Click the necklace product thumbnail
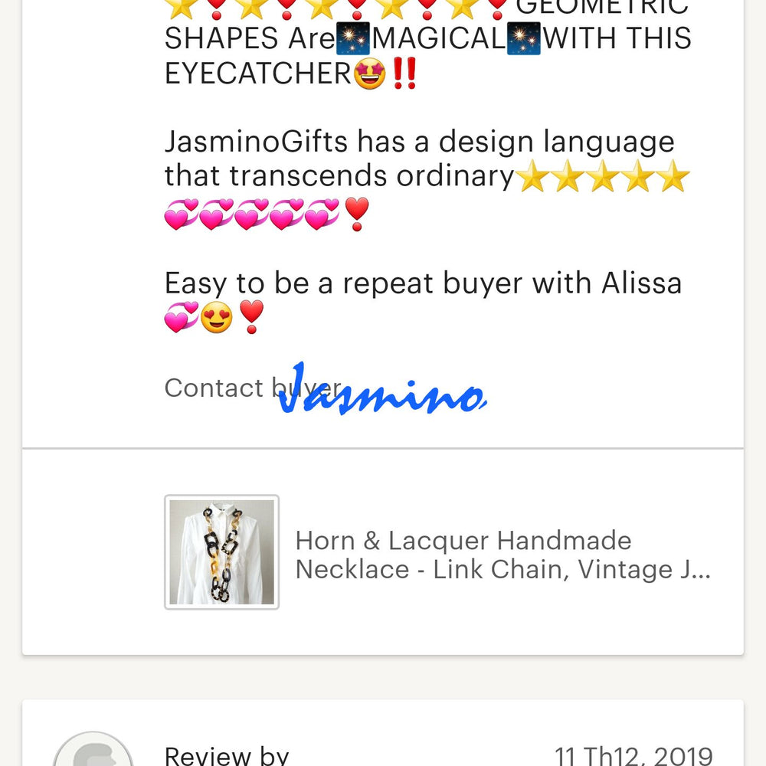This screenshot has height=766, width=766. coord(222,552)
